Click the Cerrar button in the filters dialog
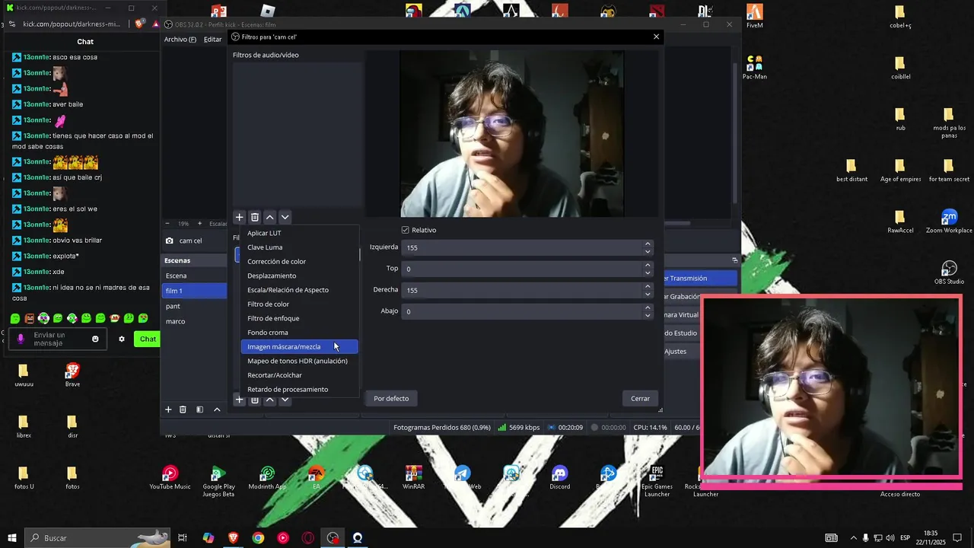 click(641, 398)
